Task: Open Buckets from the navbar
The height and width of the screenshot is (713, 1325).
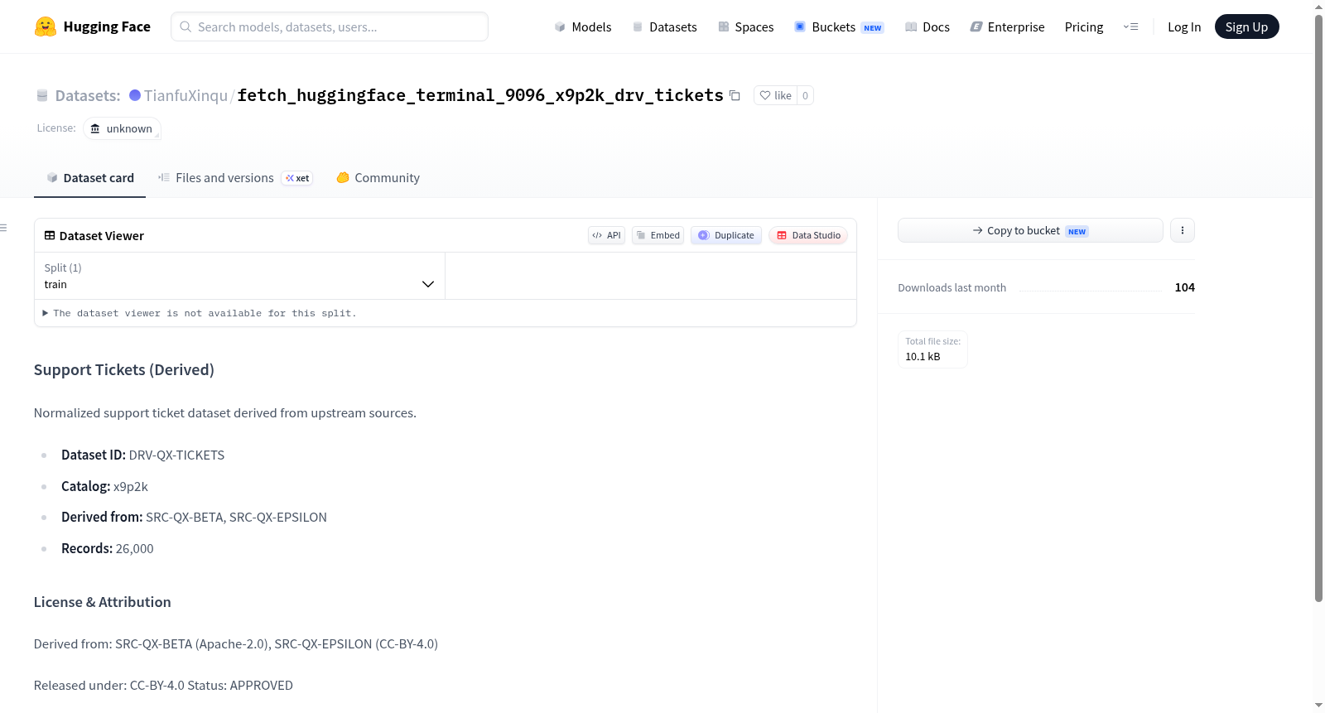Action: [839, 26]
